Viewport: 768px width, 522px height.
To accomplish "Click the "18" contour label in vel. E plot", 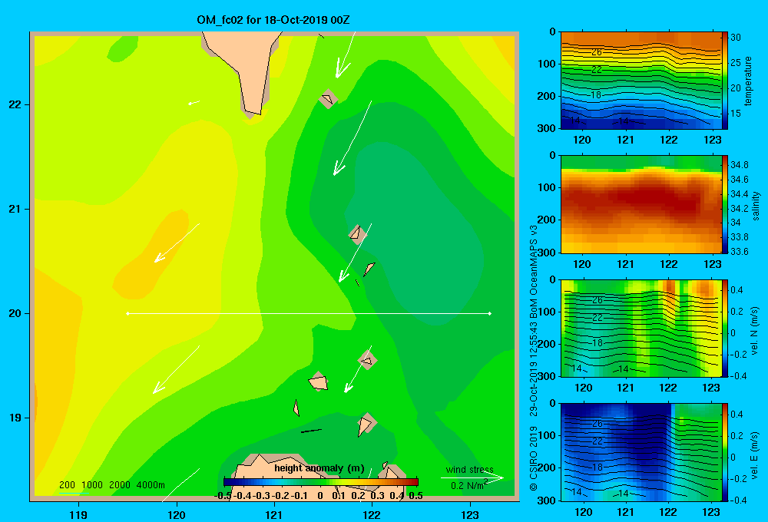I will coord(597,467).
